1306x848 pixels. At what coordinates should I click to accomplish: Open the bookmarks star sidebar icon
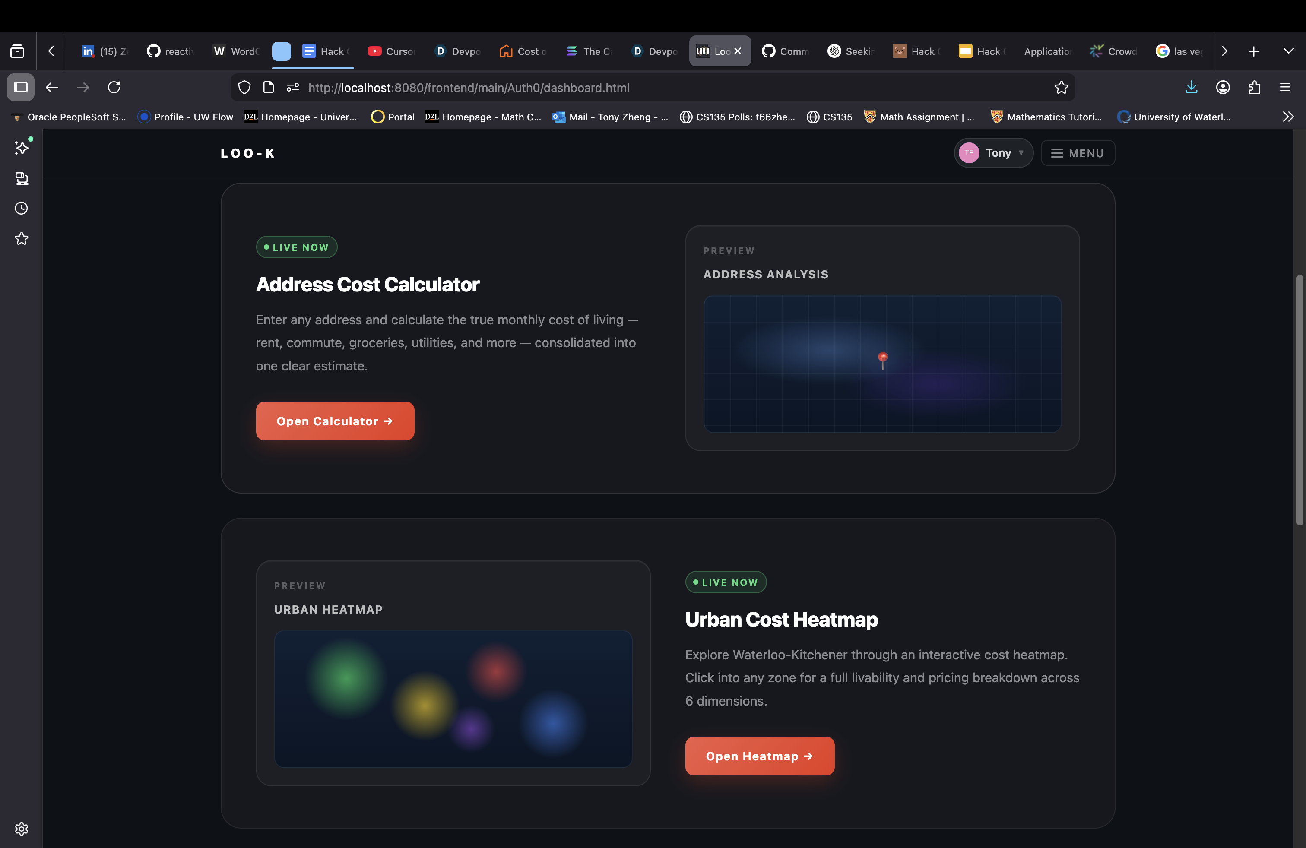(22, 239)
